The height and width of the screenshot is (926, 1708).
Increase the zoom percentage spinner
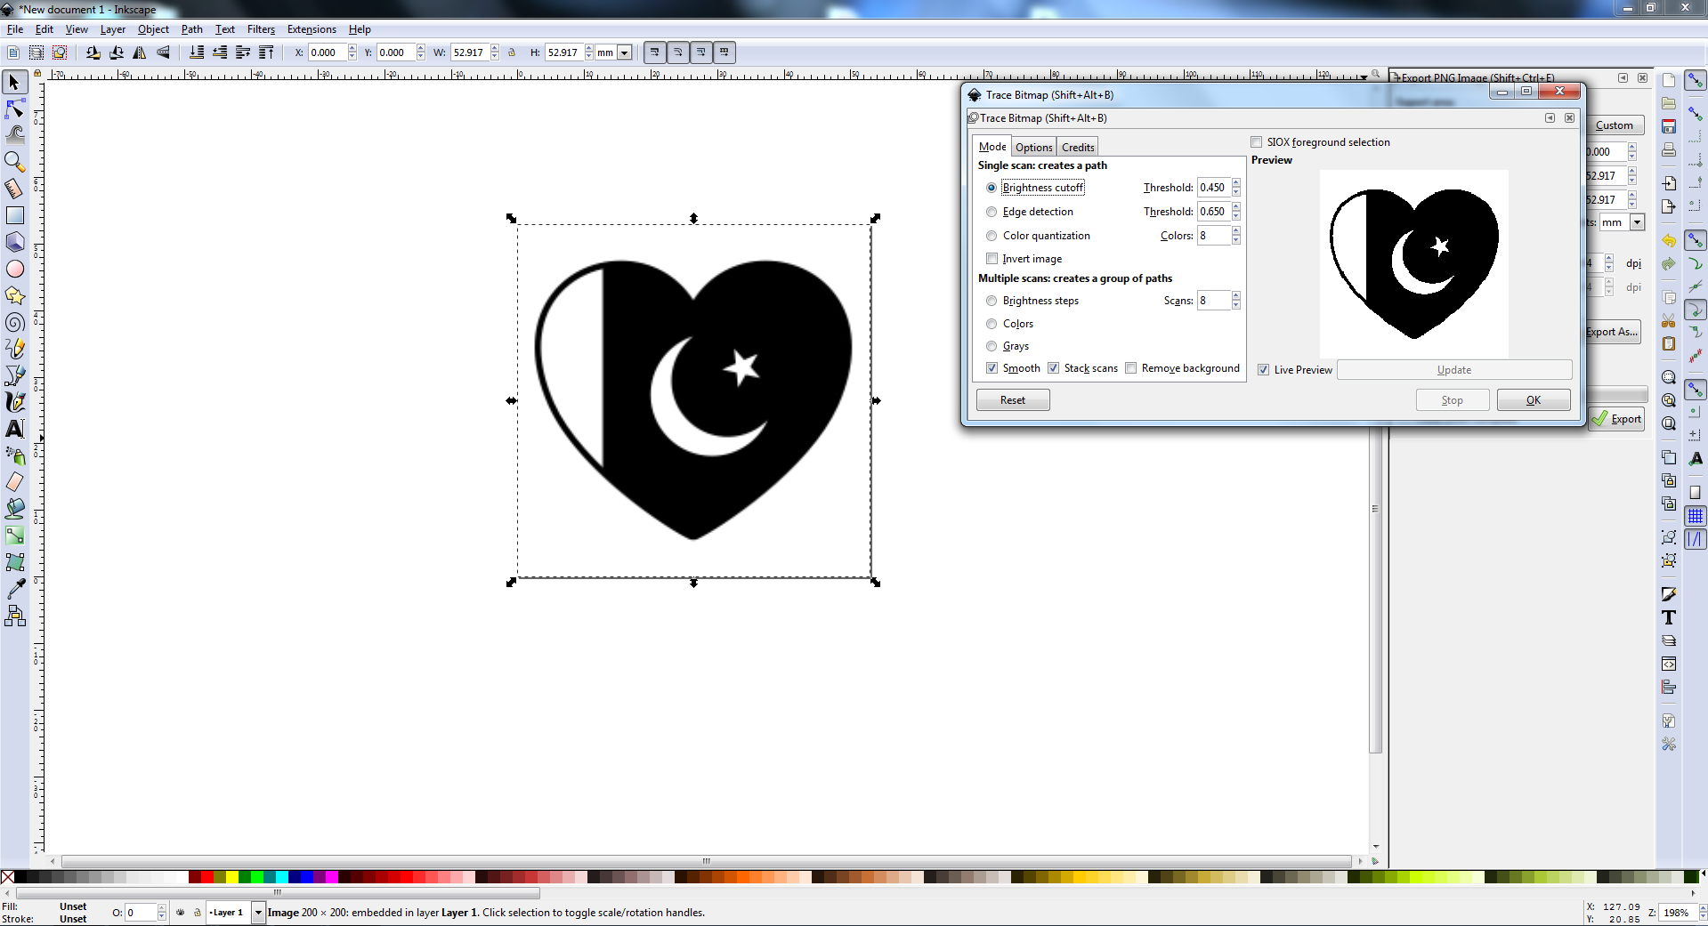click(x=1703, y=908)
